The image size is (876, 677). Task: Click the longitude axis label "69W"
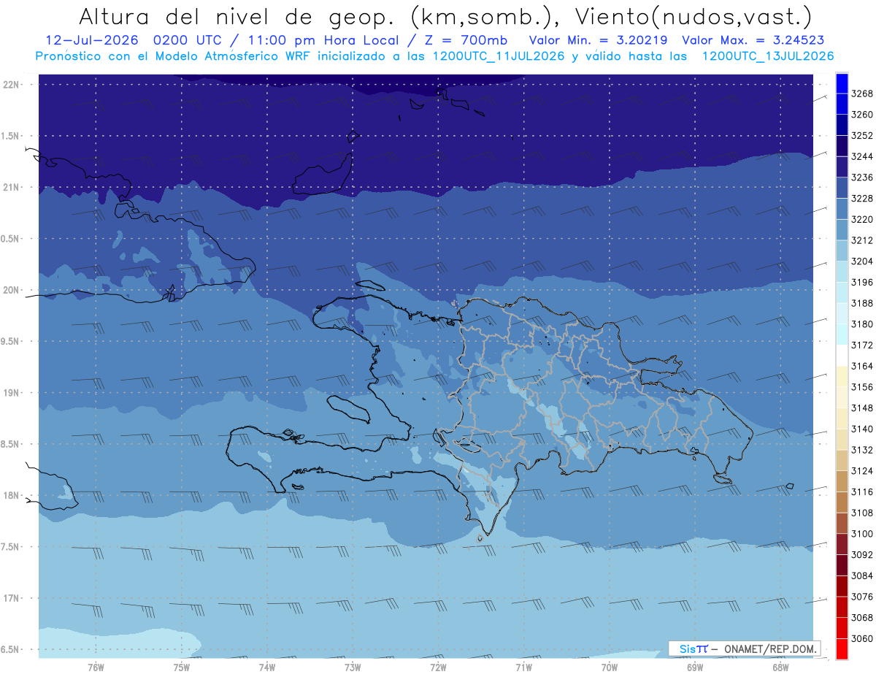pyautogui.click(x=695, y=668)
